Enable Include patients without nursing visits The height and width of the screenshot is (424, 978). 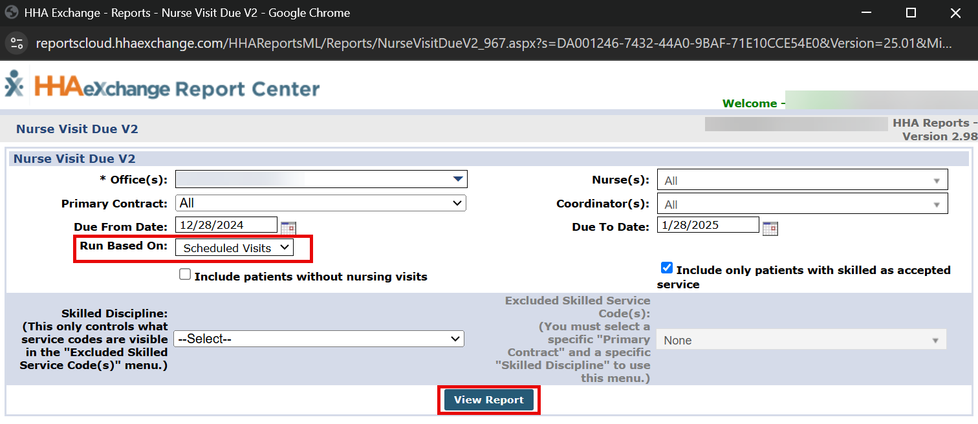tap(185, 275)
